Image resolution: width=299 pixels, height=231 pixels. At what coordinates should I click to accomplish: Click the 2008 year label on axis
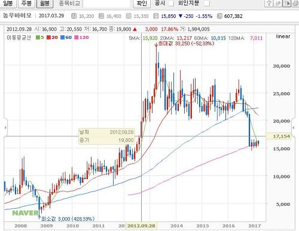tap(20, 226)
